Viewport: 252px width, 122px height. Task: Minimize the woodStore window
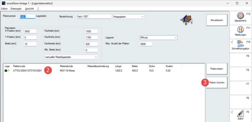(227, 3)
